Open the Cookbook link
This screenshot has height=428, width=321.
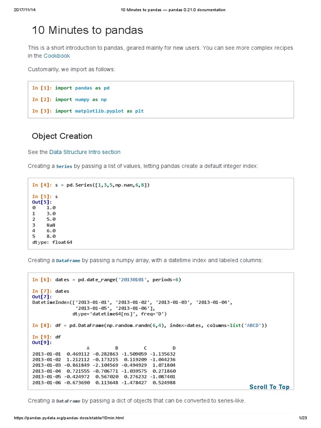pos(57,56)
